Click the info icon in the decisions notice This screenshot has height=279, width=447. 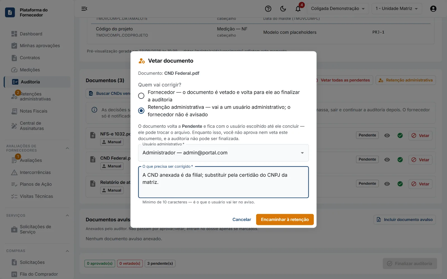coord(94,110)
